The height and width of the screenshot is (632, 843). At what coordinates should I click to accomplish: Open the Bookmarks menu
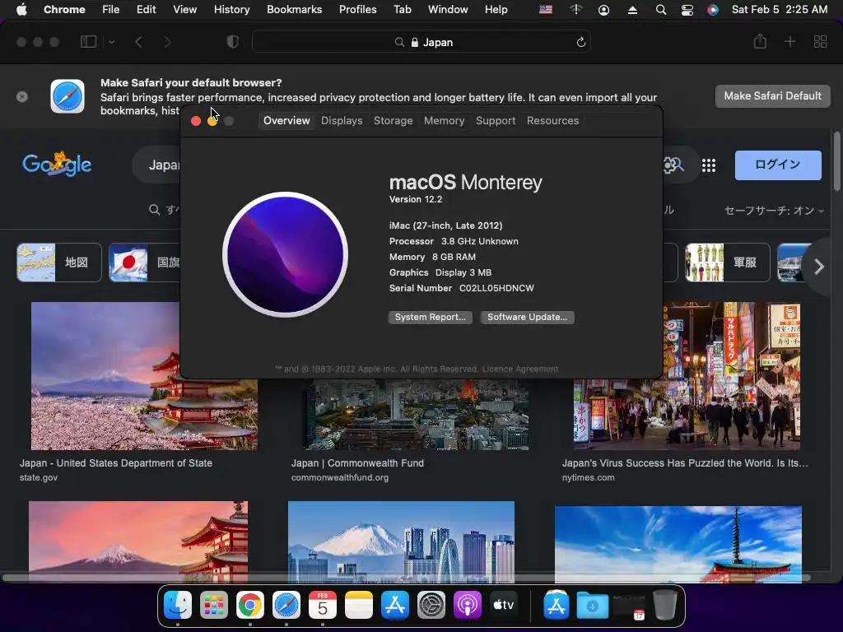(x=294, y=9)
